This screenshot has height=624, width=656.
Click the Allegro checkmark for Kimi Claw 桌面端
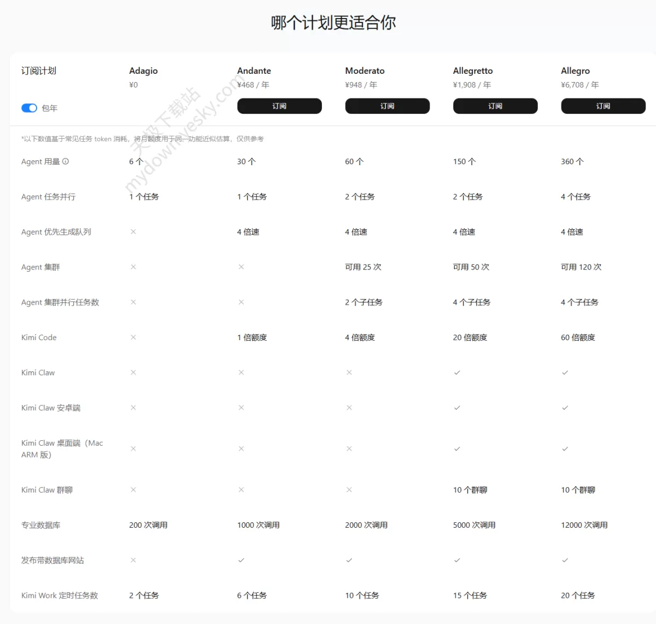pos(565,449)
